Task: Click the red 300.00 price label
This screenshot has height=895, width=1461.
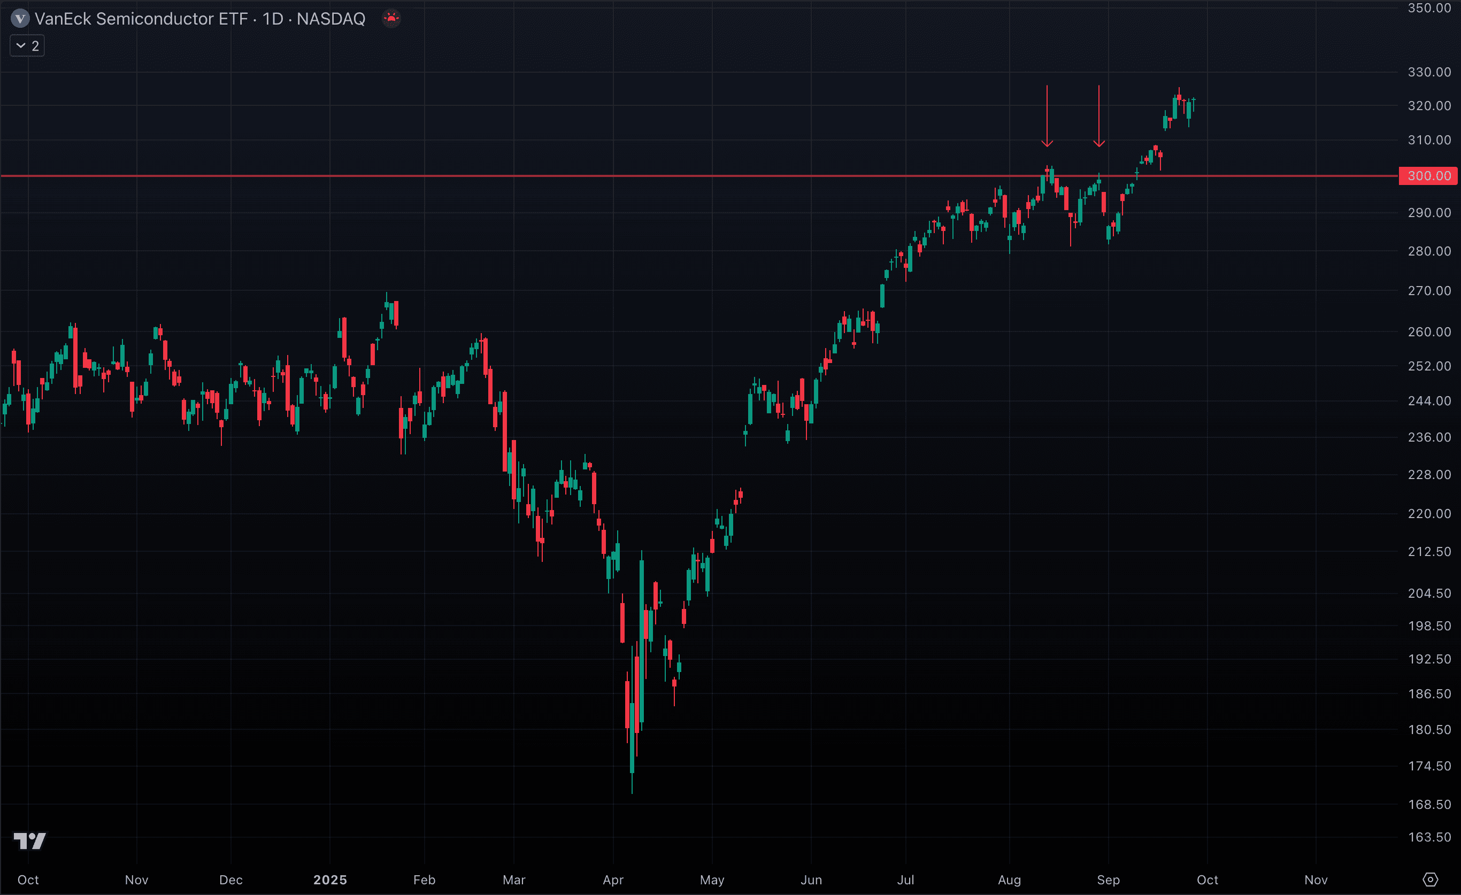Action: (x=1428, y=176)
